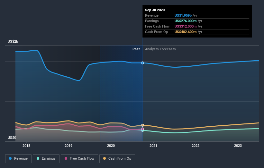The height and width of the screenshot is (168, 264).
Task: Click the Free Cash Flow label in tooltip
Action: click(x=157, y=26)
